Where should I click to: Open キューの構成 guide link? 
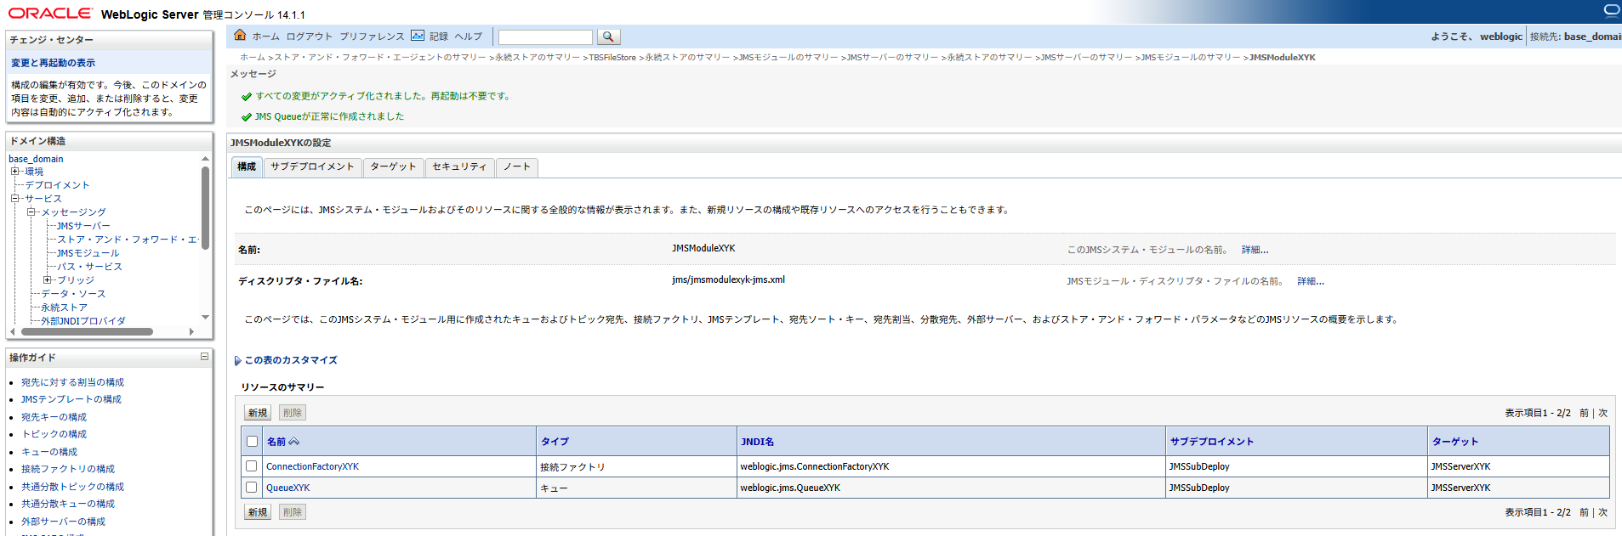point(49,452)
